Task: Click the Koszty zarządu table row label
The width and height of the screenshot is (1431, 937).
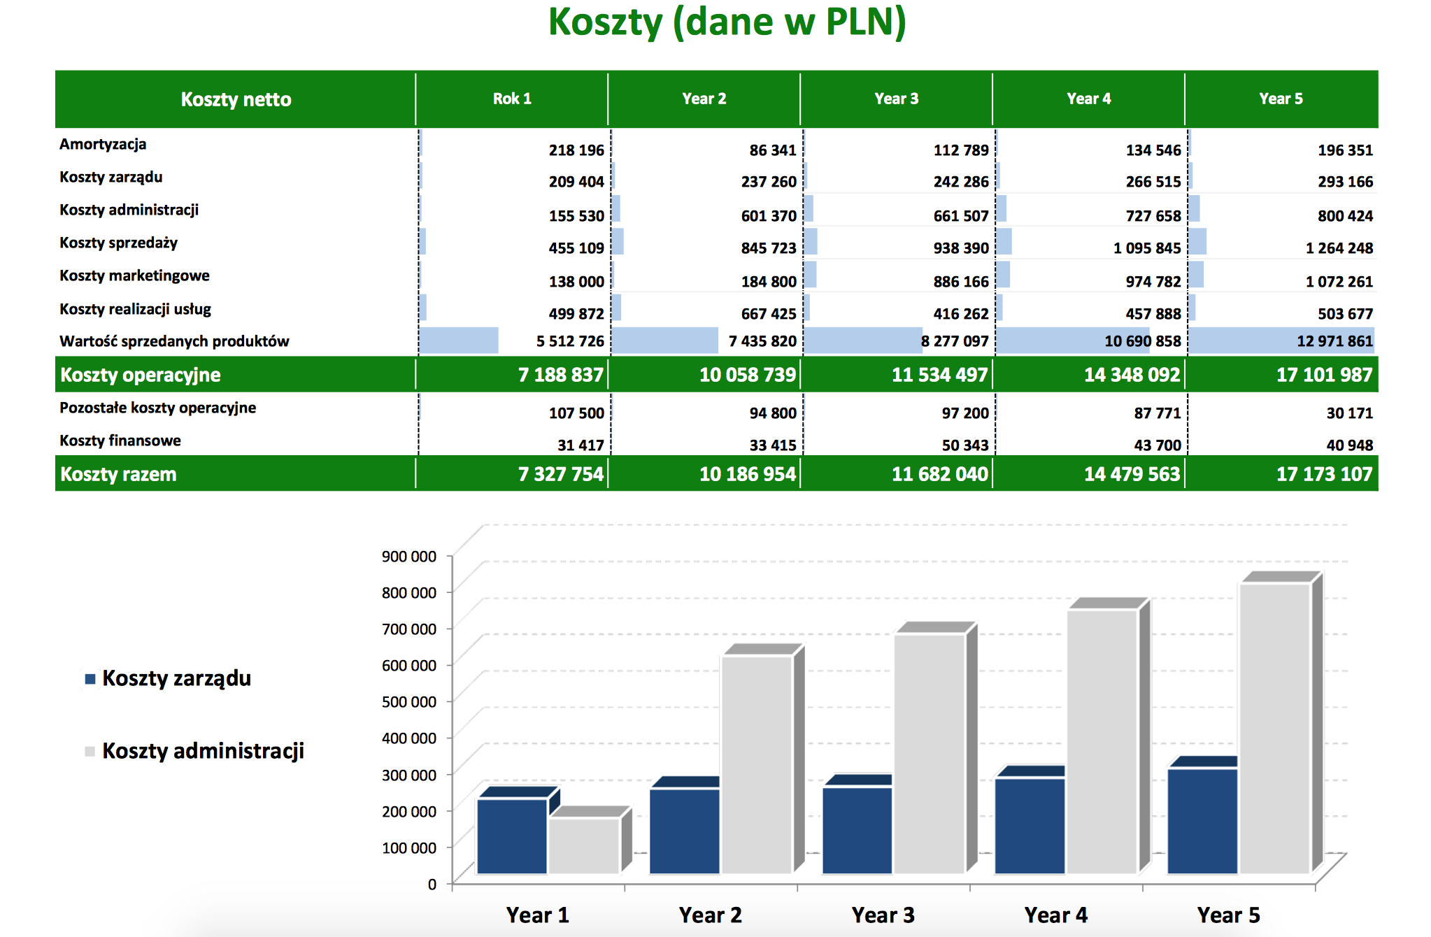Action: (x=111, y=177)
